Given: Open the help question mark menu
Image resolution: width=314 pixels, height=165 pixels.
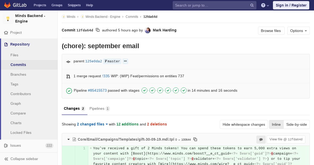Looking at the screenshot, I should tap(265, 5).
